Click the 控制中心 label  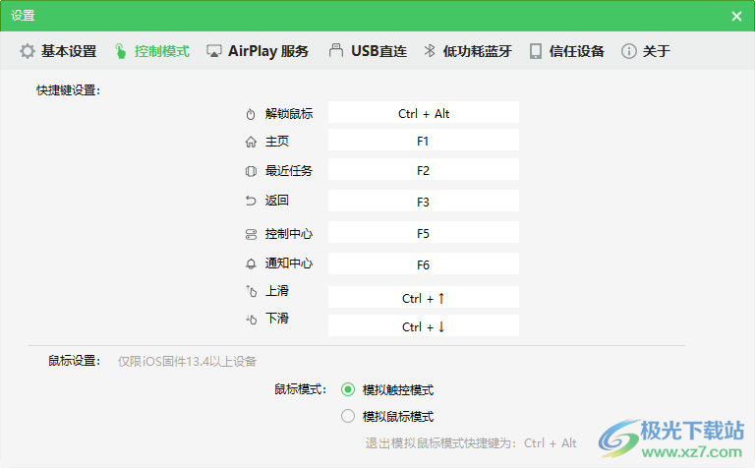click(289, 234)
